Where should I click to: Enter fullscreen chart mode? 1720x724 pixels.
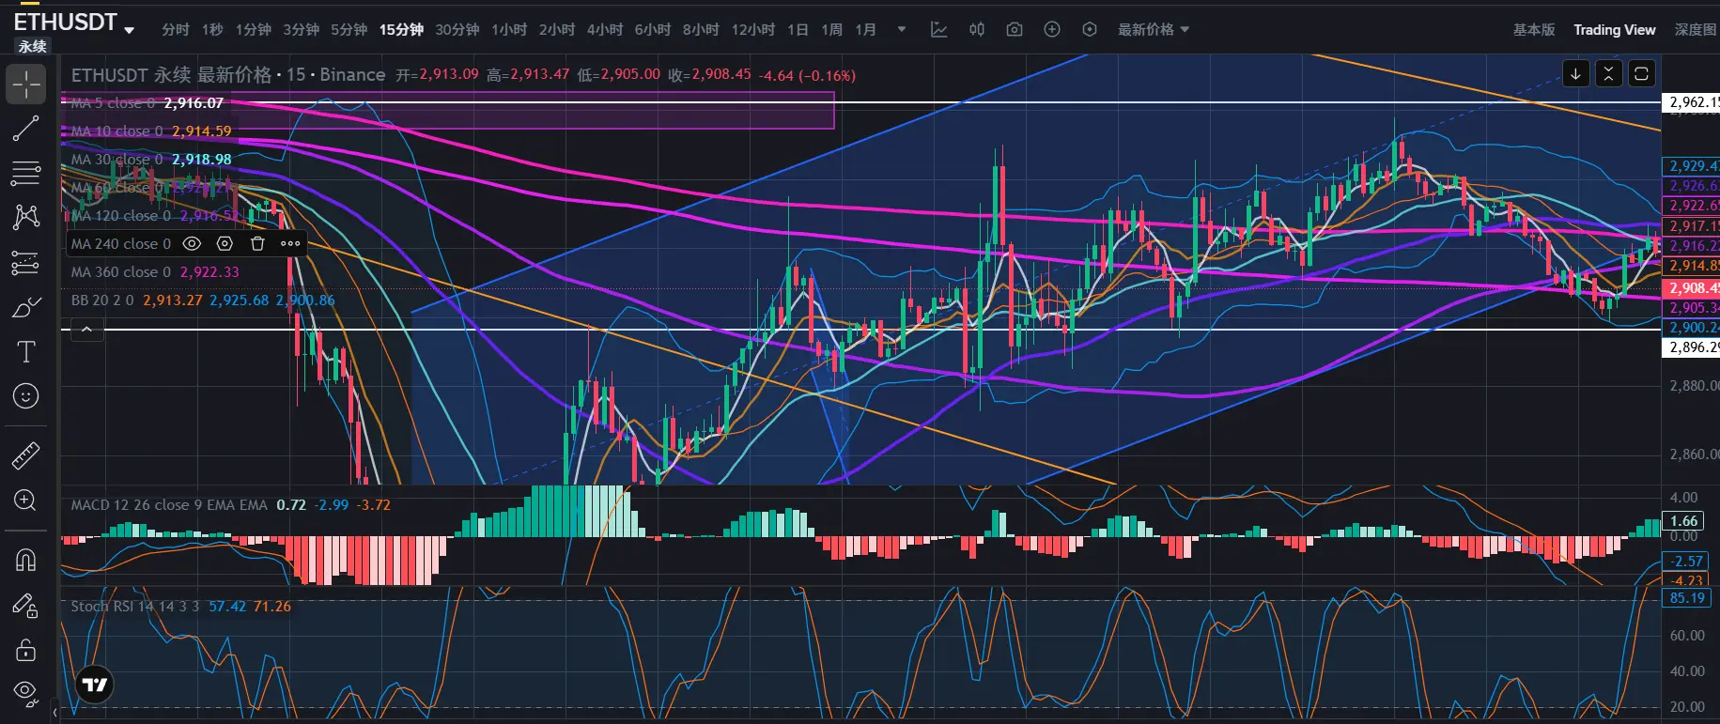[1641, 73]
